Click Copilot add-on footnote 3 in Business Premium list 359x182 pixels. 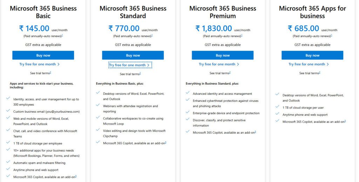tap(255, 132)
